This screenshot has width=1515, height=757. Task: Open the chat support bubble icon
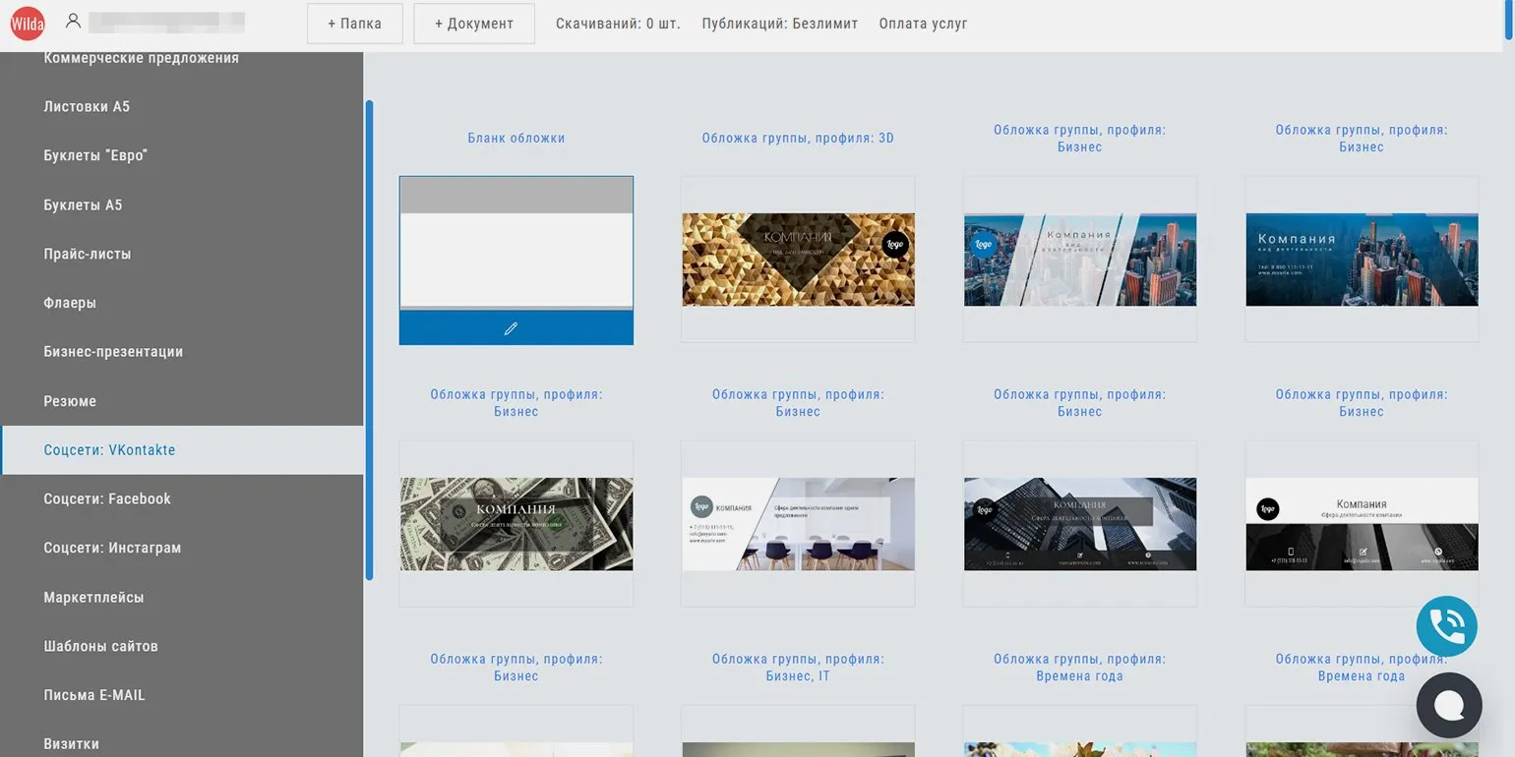click(1448, 705)
